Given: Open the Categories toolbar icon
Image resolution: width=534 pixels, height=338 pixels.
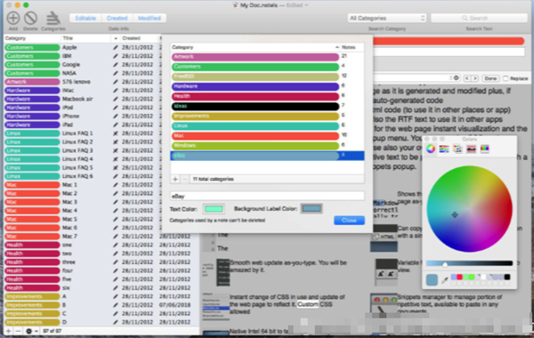Looking at the screenshot, I should click(x=53, y=18).
